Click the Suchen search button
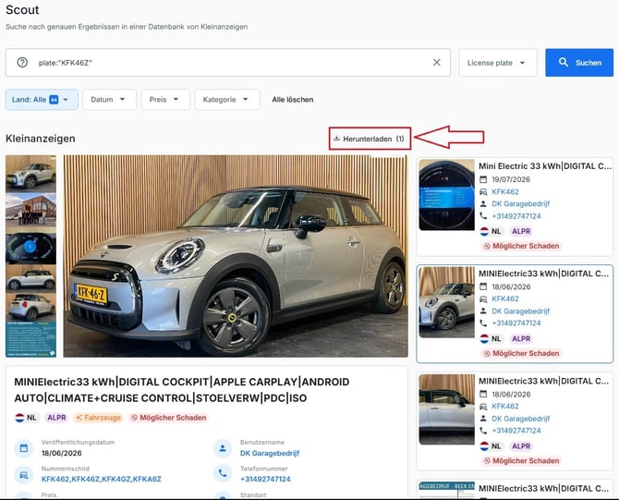 pyautogui.click(x=579, y=63)
